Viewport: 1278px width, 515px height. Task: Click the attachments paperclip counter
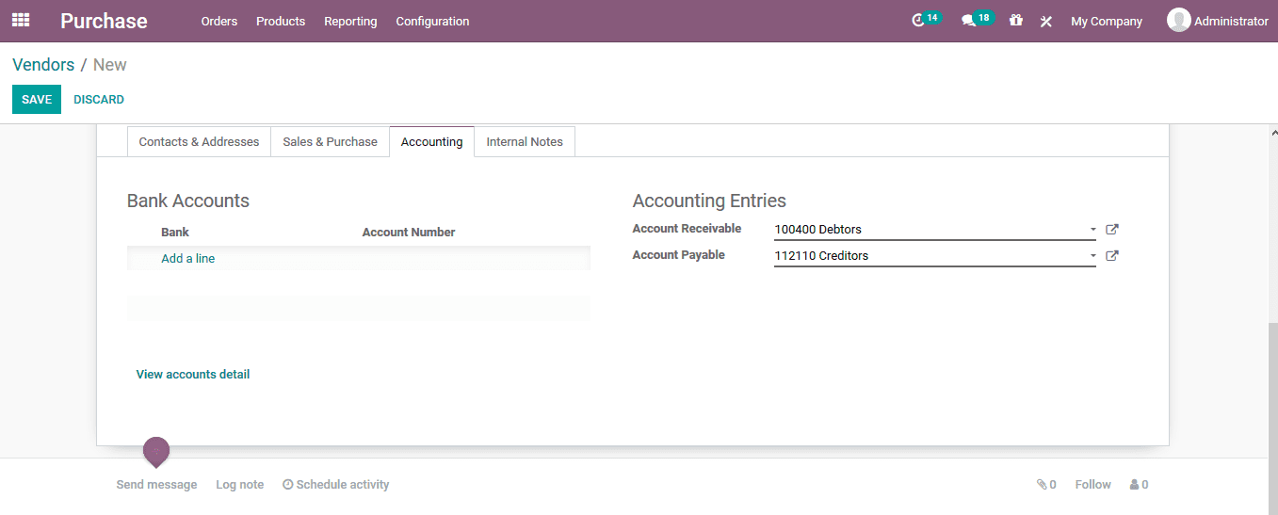[1045, 485]
